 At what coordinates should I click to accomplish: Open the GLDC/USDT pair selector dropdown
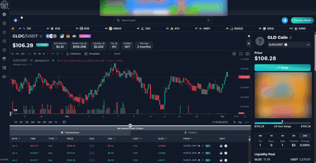(x=289, y=45)
